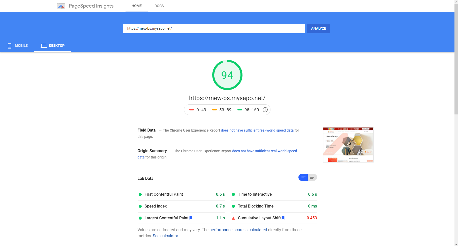Click the mobile phone icon
Screen dimensions: 458x246
[10, 46]
